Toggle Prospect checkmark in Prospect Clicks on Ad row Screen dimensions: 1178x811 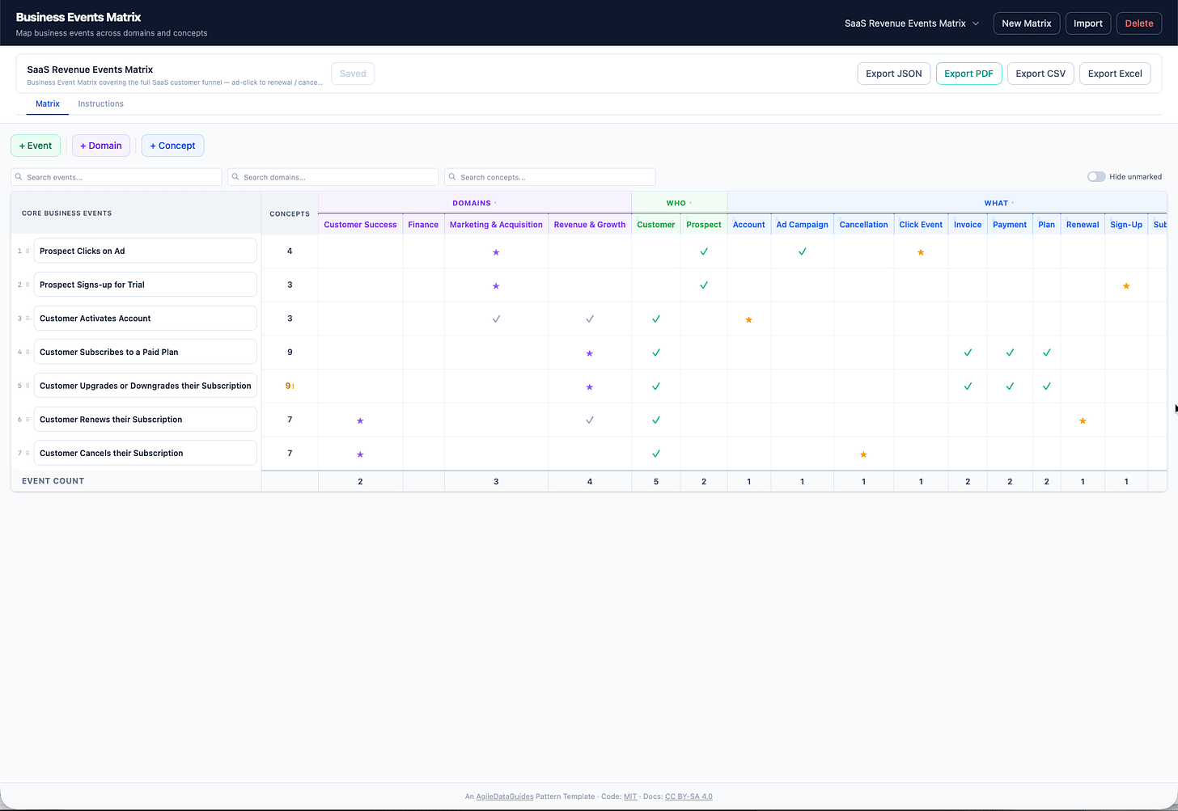point(704,251)
